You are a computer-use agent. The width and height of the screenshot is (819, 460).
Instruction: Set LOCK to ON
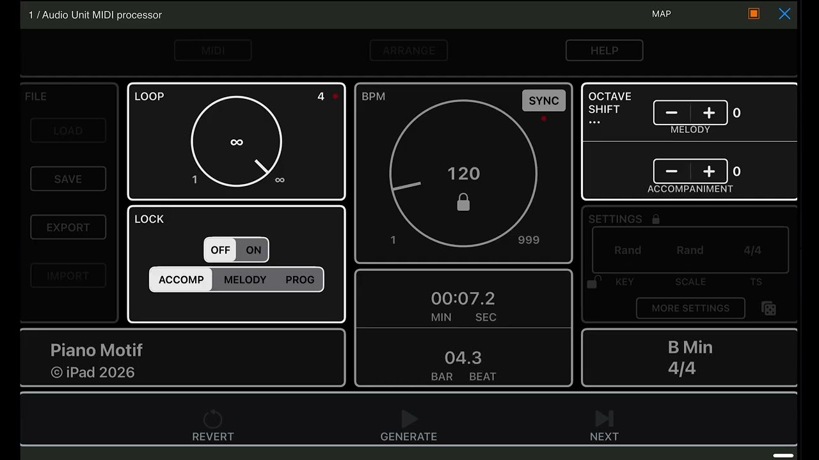[253, 250]
